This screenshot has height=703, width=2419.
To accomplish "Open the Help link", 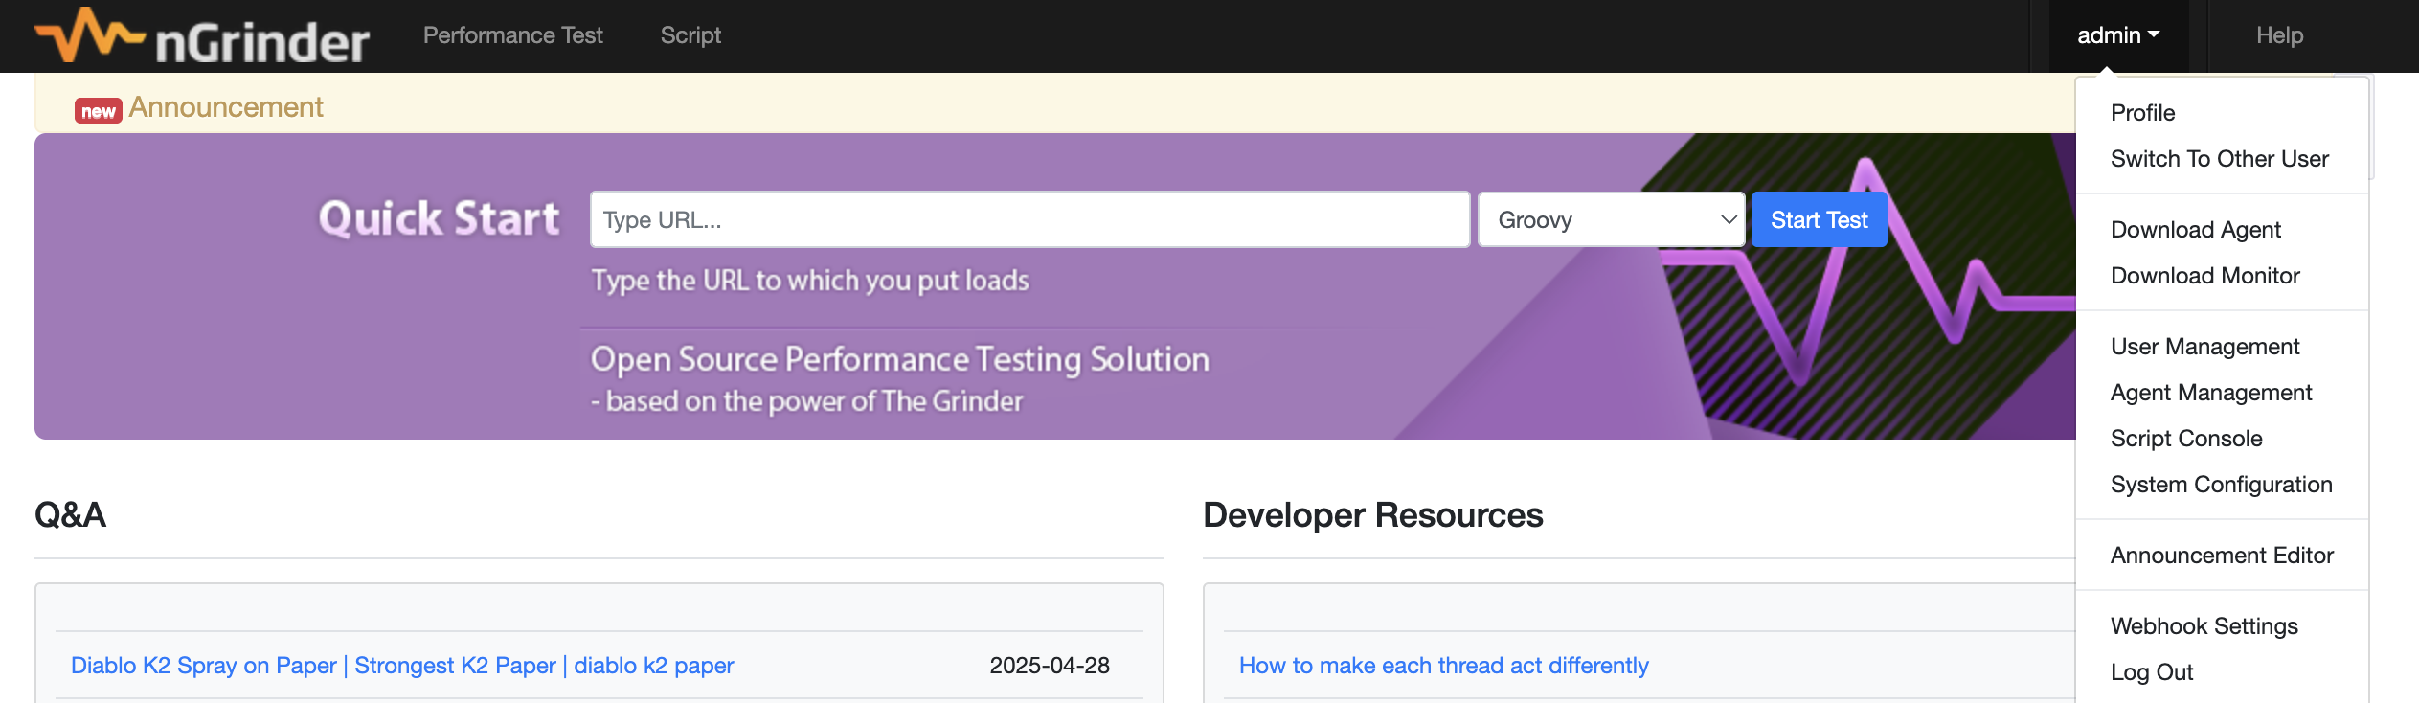I will (x=2279, y=35).
